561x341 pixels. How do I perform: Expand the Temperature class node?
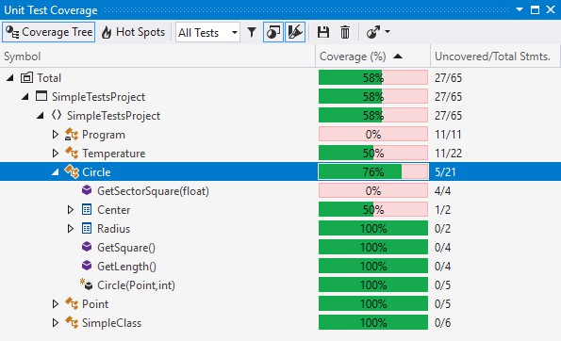56,154
